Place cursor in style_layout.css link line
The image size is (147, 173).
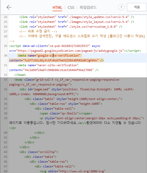coord(77,22)
